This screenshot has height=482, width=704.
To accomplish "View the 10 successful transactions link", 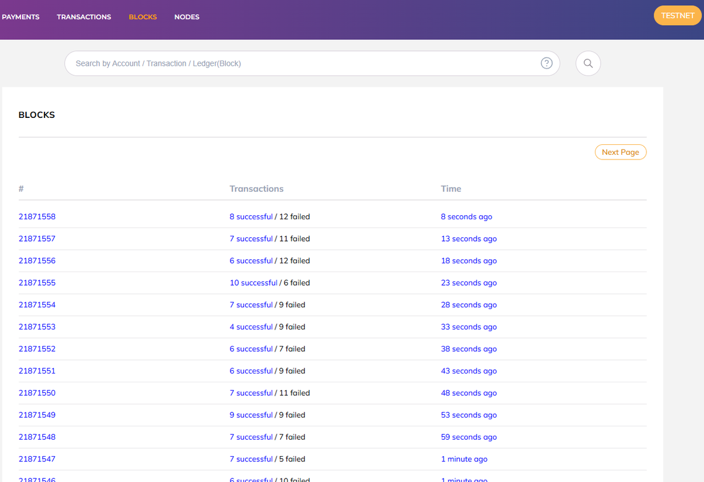I will pos(253,283).
